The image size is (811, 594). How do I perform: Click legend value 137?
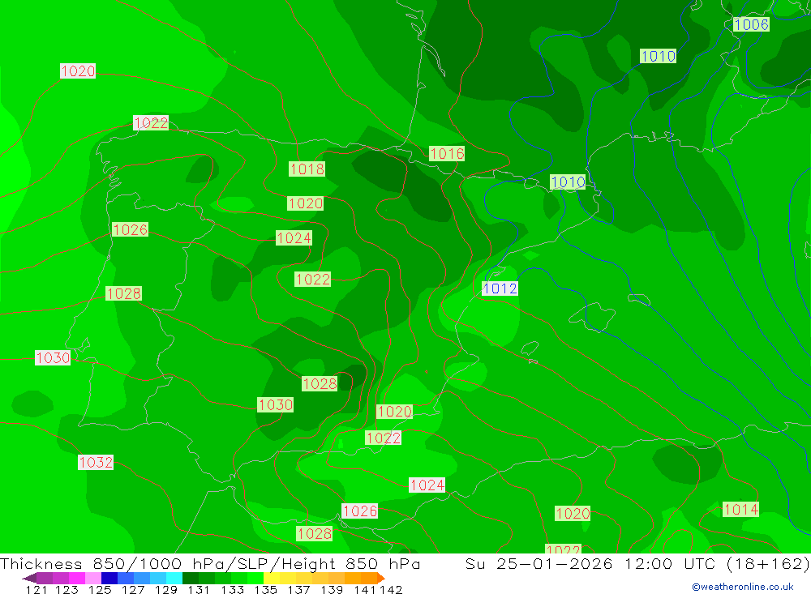pyautogui.click(x=298, y=589)
